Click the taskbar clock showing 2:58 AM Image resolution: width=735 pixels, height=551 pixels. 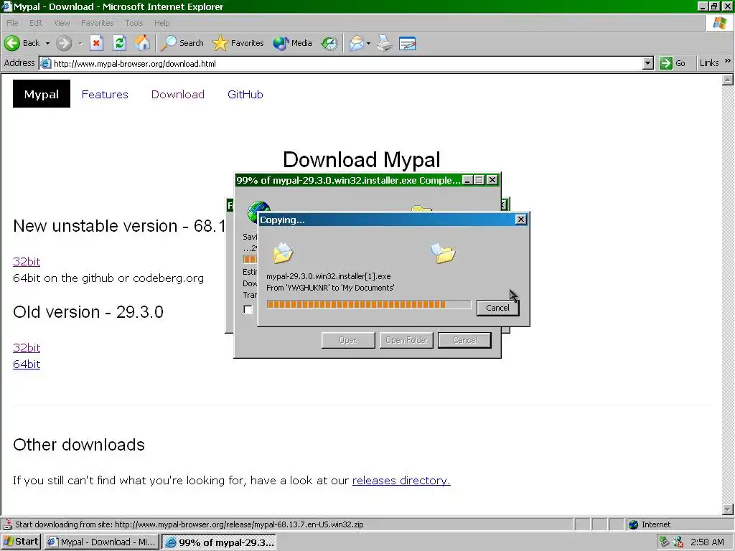point(707,542)
